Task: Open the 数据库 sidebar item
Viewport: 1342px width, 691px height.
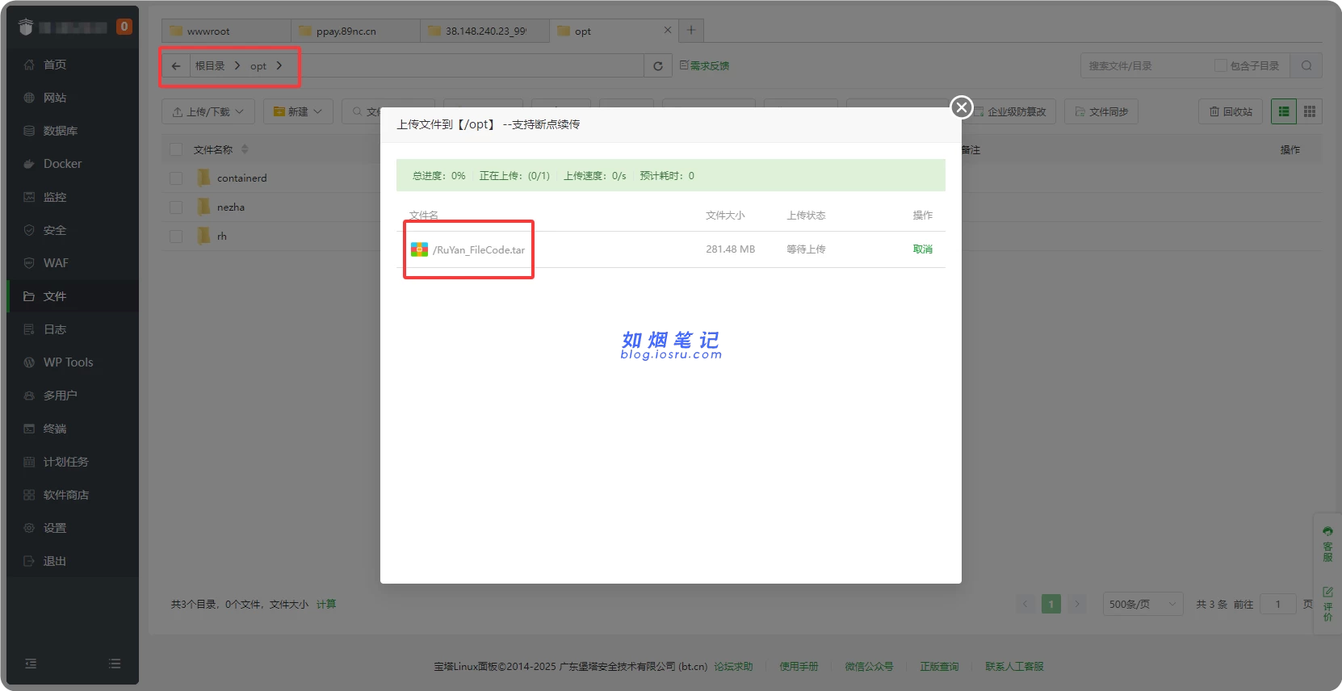Action: 73,131
